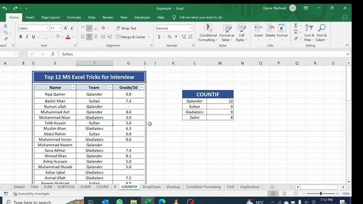Image resolution: width=363 pixels, height=204 pixels.
Task: Open Format as Table gallery
Action: coord(227,33)
